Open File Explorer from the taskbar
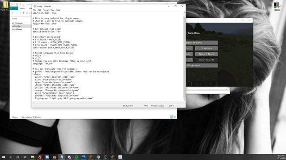 (33, 157)
